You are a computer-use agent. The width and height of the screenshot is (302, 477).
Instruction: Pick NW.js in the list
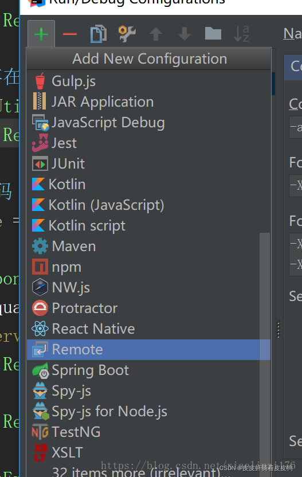coord(148,287)
